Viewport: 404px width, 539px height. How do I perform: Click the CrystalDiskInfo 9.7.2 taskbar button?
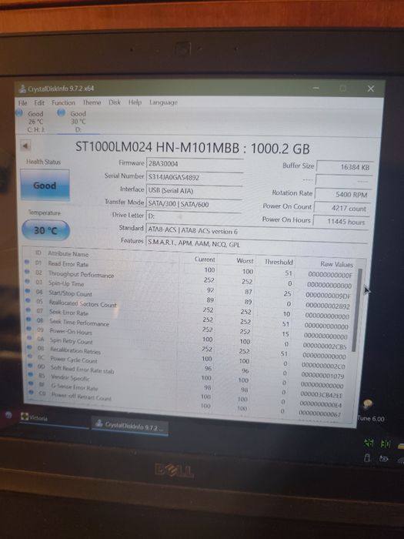(x=130, y=427)
